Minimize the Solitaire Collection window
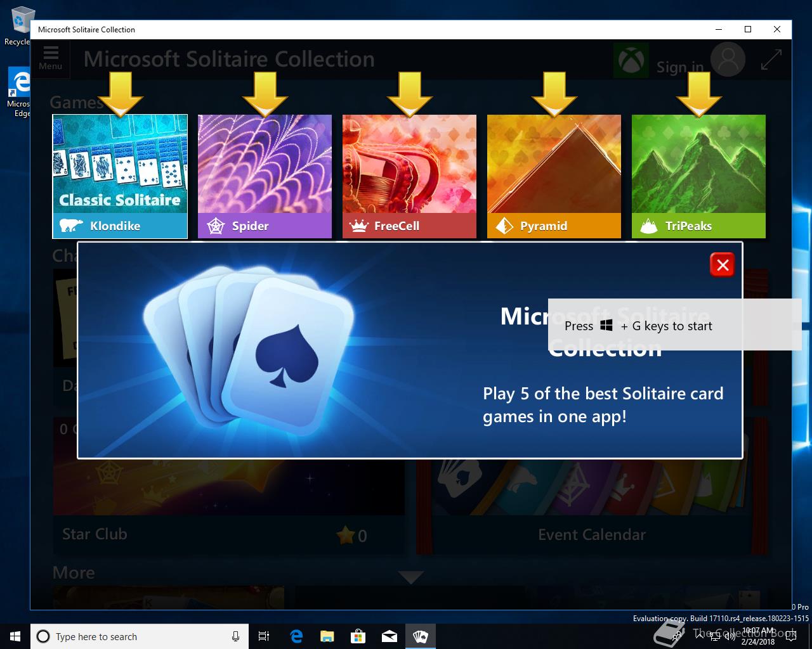The image size is (812, 649). pos(719,29)
